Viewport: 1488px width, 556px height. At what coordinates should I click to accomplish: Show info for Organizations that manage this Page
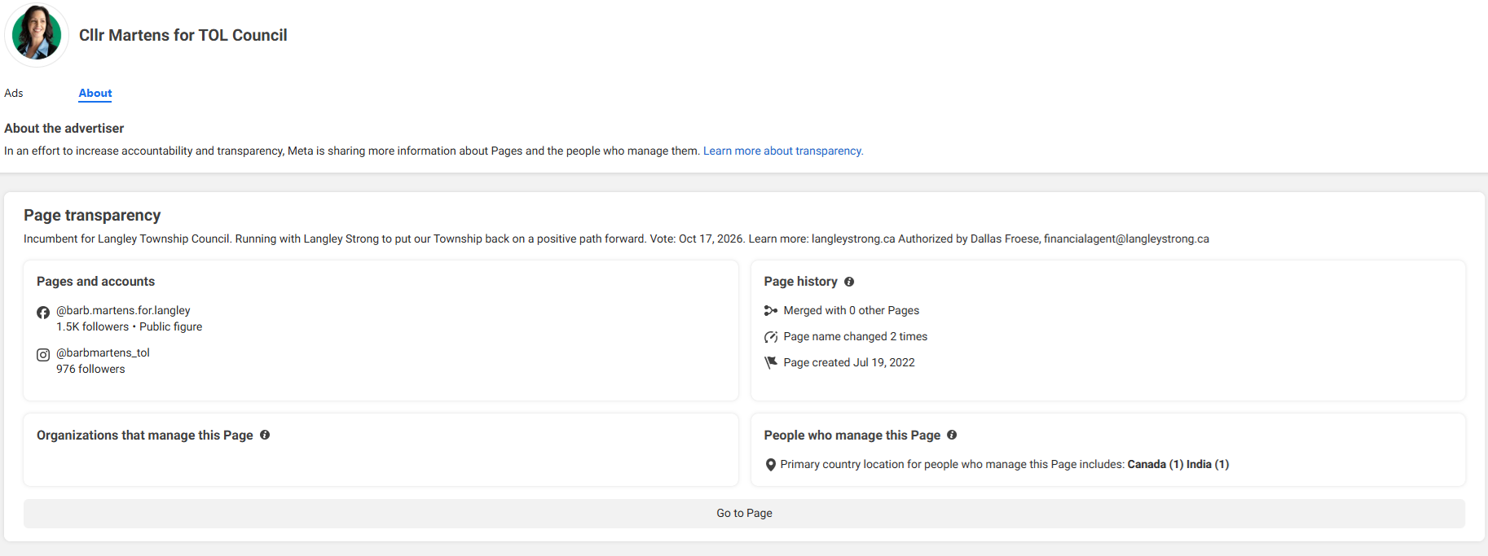(265, 435)
